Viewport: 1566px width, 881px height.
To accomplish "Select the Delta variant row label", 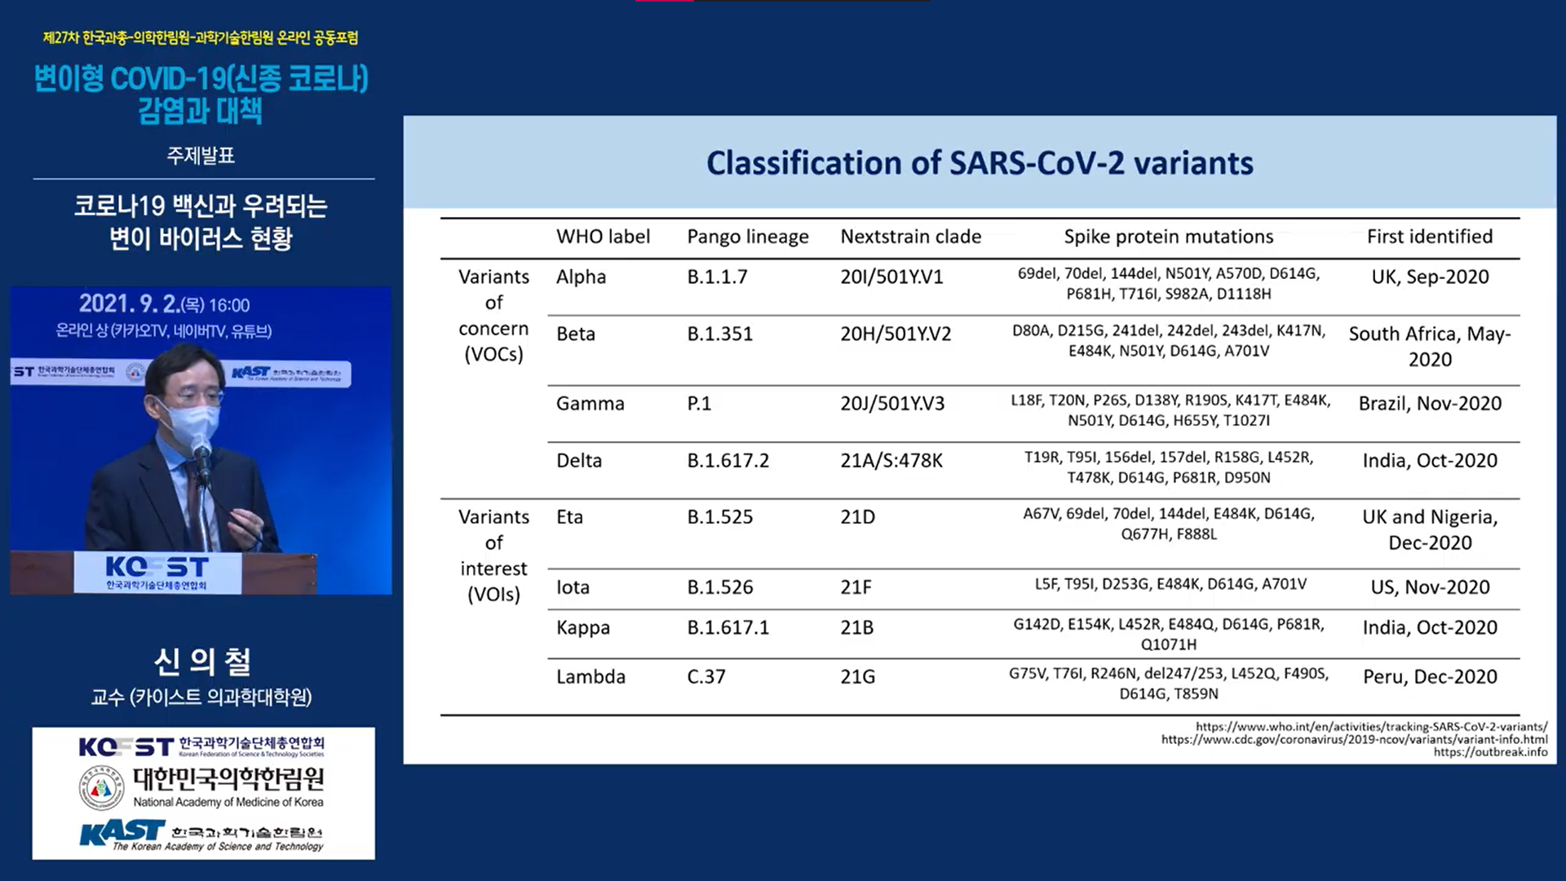I will coord(578,460).
